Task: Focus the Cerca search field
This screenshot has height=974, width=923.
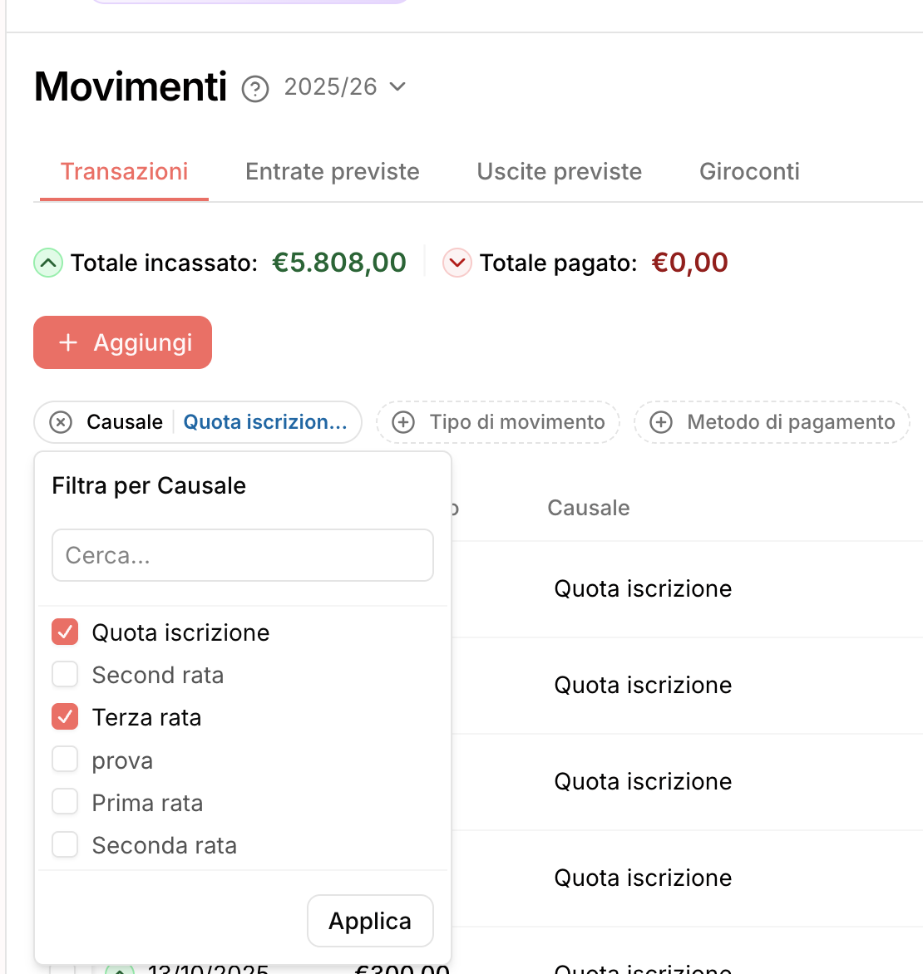Action: point(243,555)
